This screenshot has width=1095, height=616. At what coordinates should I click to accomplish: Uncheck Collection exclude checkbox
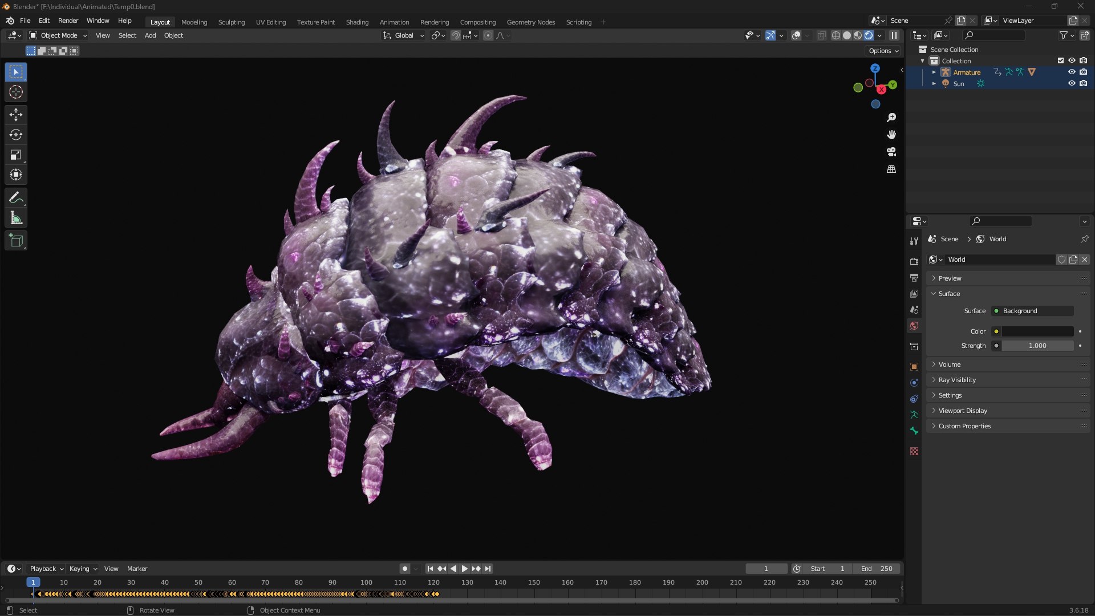pyautogui.click(x=1061, y=60)
